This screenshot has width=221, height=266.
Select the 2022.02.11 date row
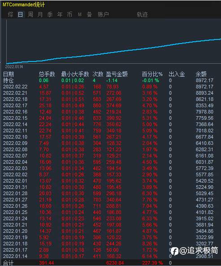point(15,131)
